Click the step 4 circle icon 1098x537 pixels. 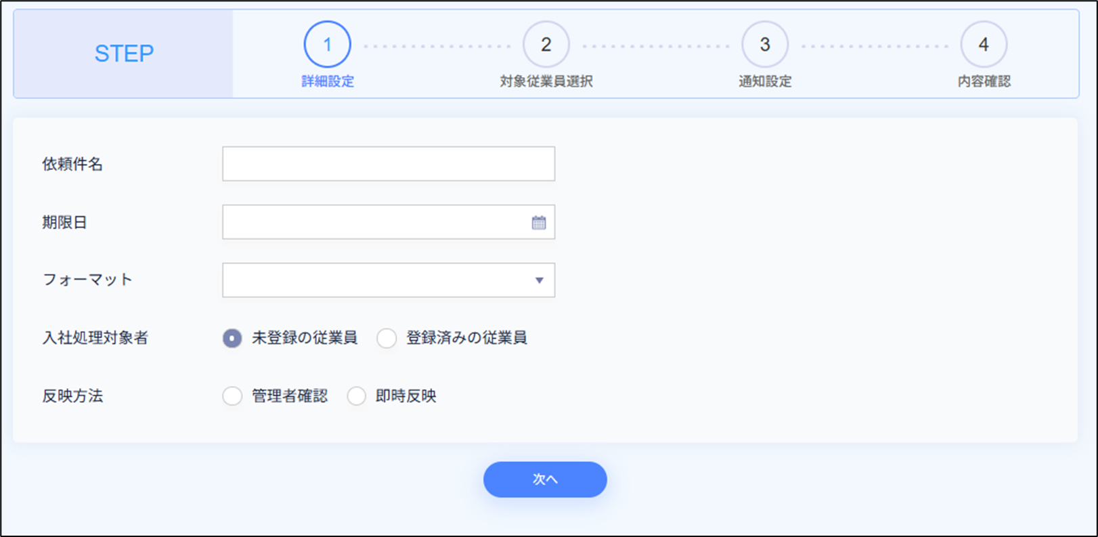983,45
